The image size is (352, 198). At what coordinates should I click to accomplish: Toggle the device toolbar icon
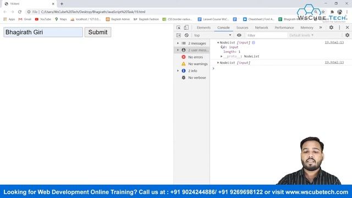click(x=186, y=28)
